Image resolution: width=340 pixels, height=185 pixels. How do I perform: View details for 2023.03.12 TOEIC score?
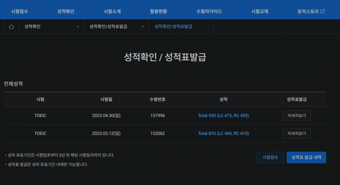(296, 133)
